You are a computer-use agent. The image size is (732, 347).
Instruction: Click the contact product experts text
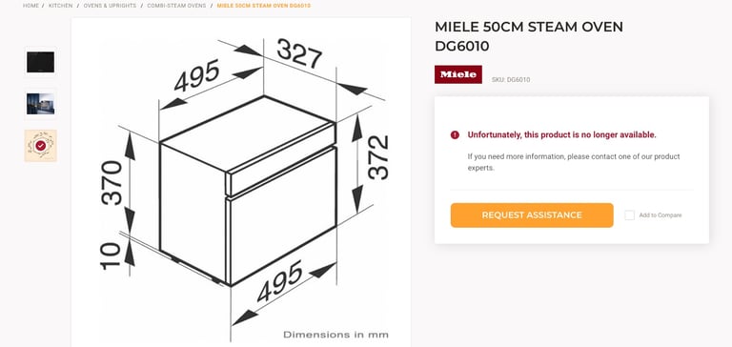(574, 162)
